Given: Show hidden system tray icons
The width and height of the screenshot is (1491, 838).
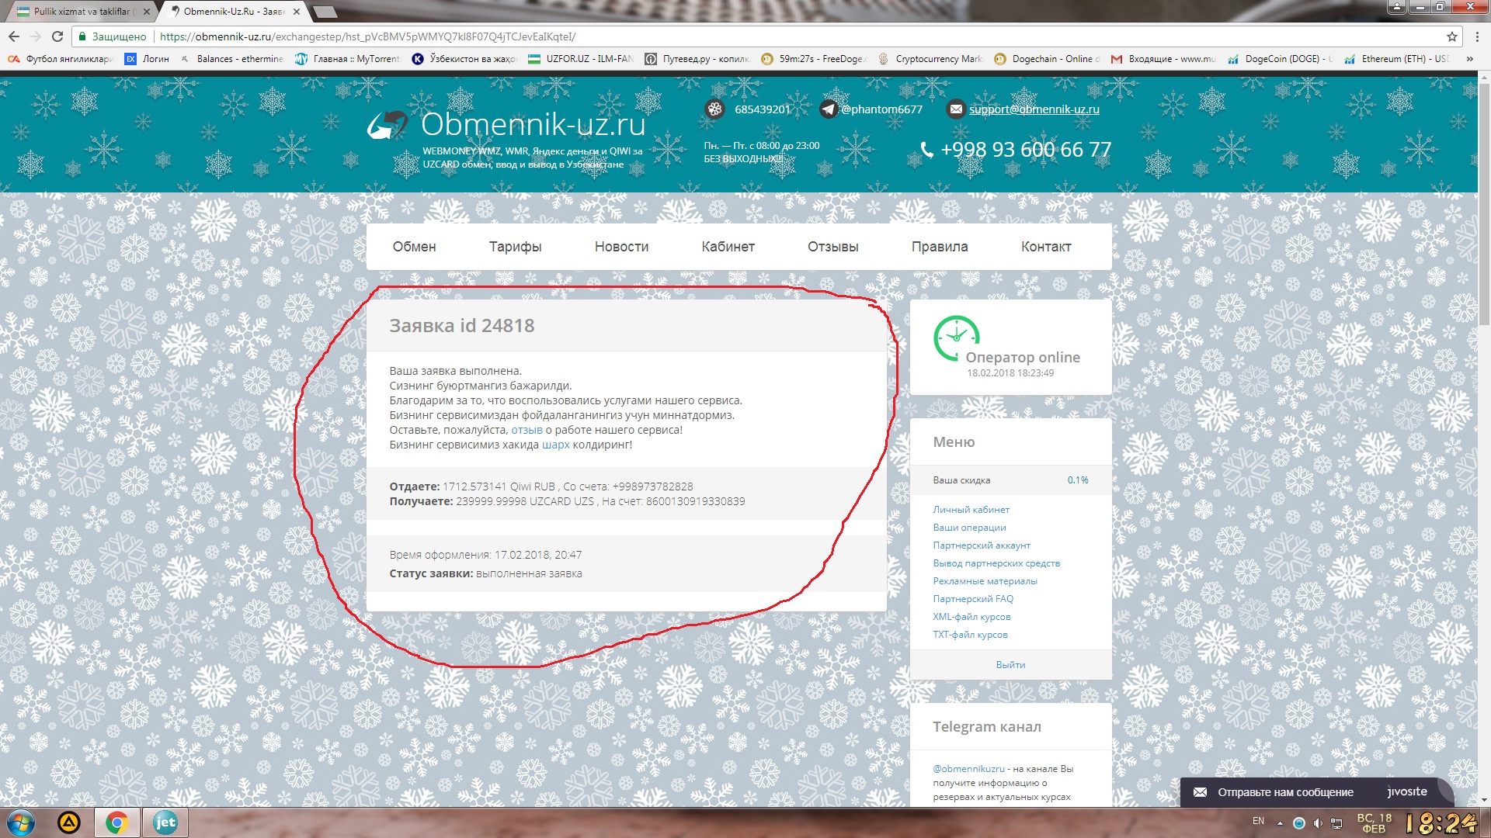Looking at the screenshot, I should [x=1280, y=823].
